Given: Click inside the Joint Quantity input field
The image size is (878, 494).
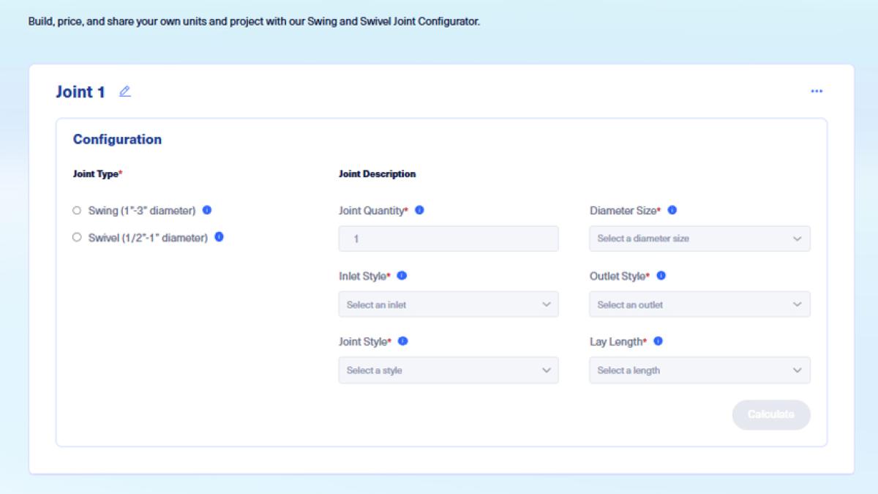Looking at the screenshot, I should click(449, 238).
